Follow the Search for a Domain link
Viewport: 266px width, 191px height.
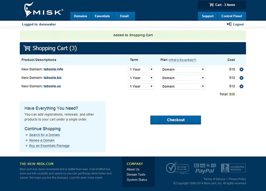[44, 135]
